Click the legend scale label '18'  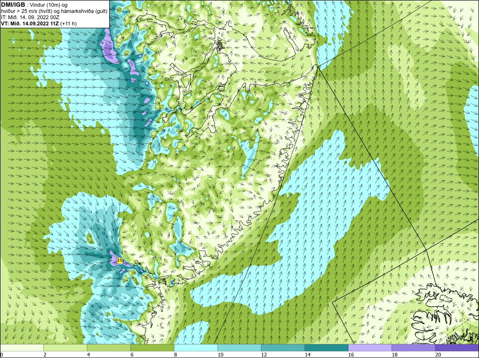[x=394, y=355]
